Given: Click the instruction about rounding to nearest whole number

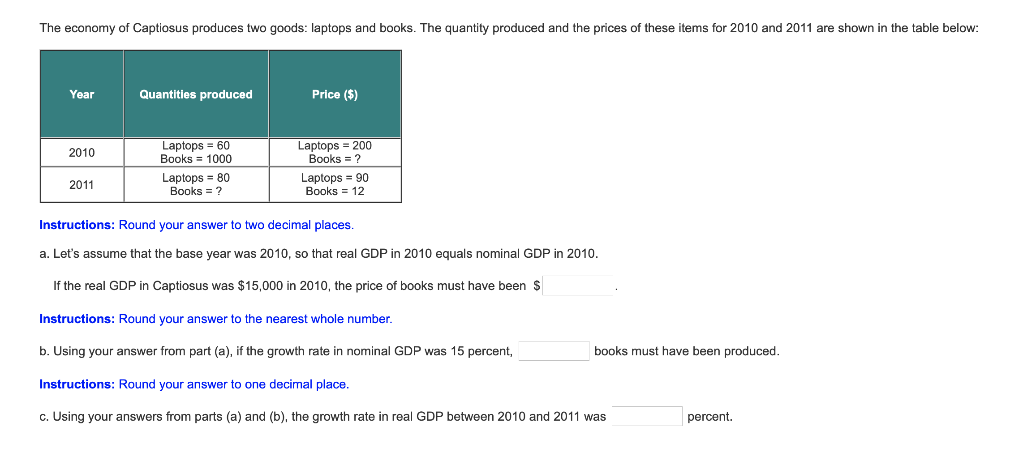Looking at the screenshot, I should click(215, 319).
